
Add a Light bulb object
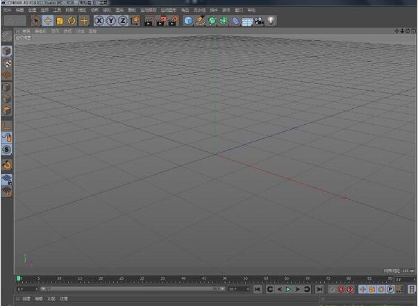pyautogui.click(x=271, y=21)
